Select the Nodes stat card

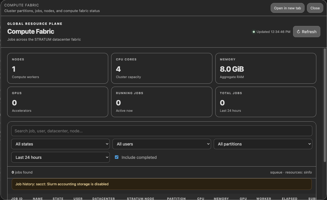coord(58,68)
